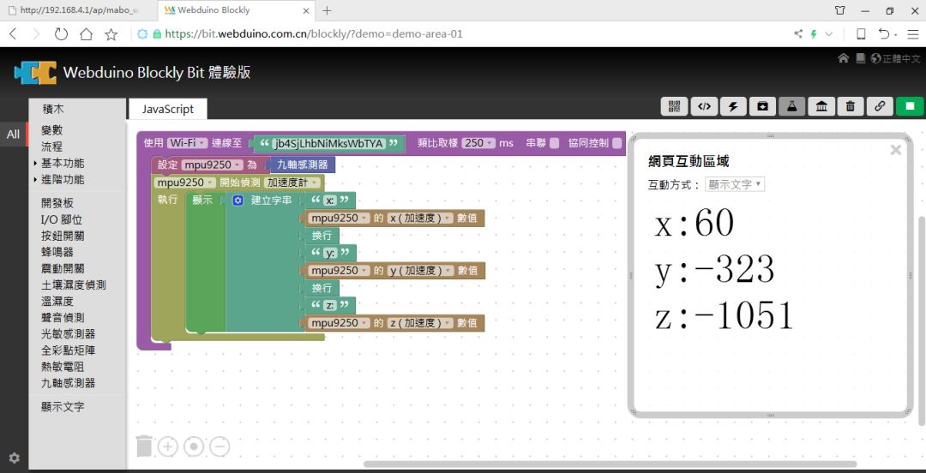Click the workspace trash can icon
This screenshot has width=926, height=473.
click(x=144, y=446)
